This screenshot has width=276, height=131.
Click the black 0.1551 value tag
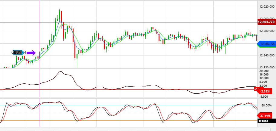tap(266, 121)
